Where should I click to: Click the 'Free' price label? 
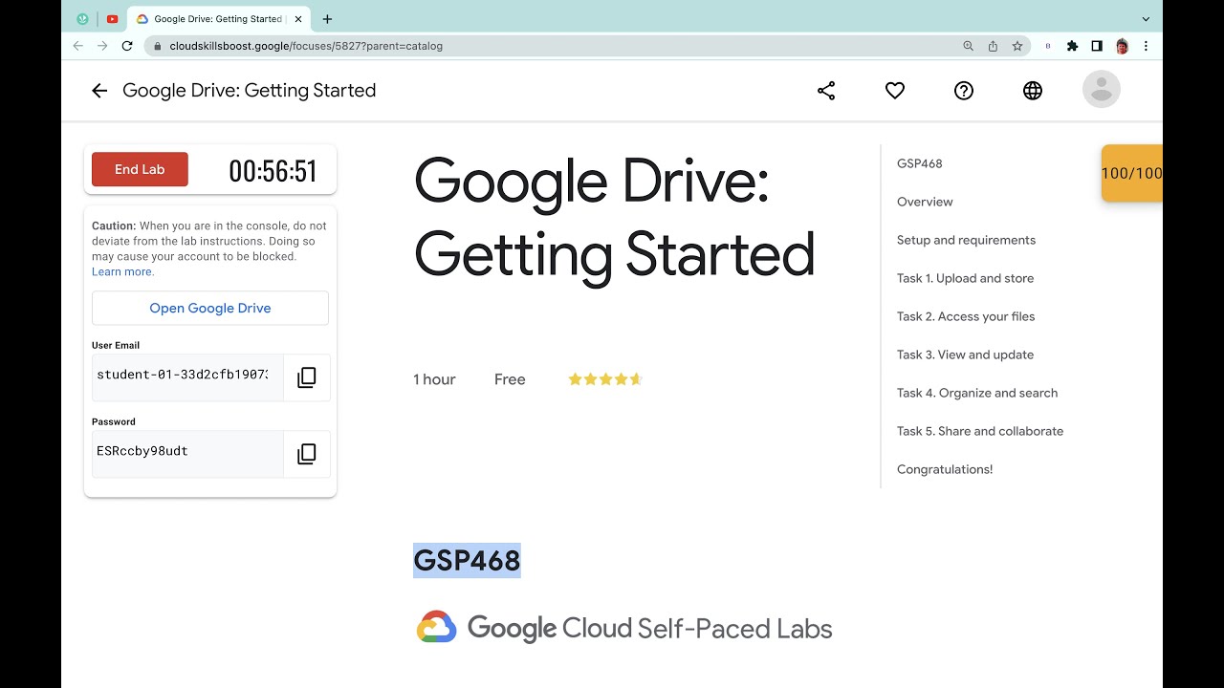[510, 379]
